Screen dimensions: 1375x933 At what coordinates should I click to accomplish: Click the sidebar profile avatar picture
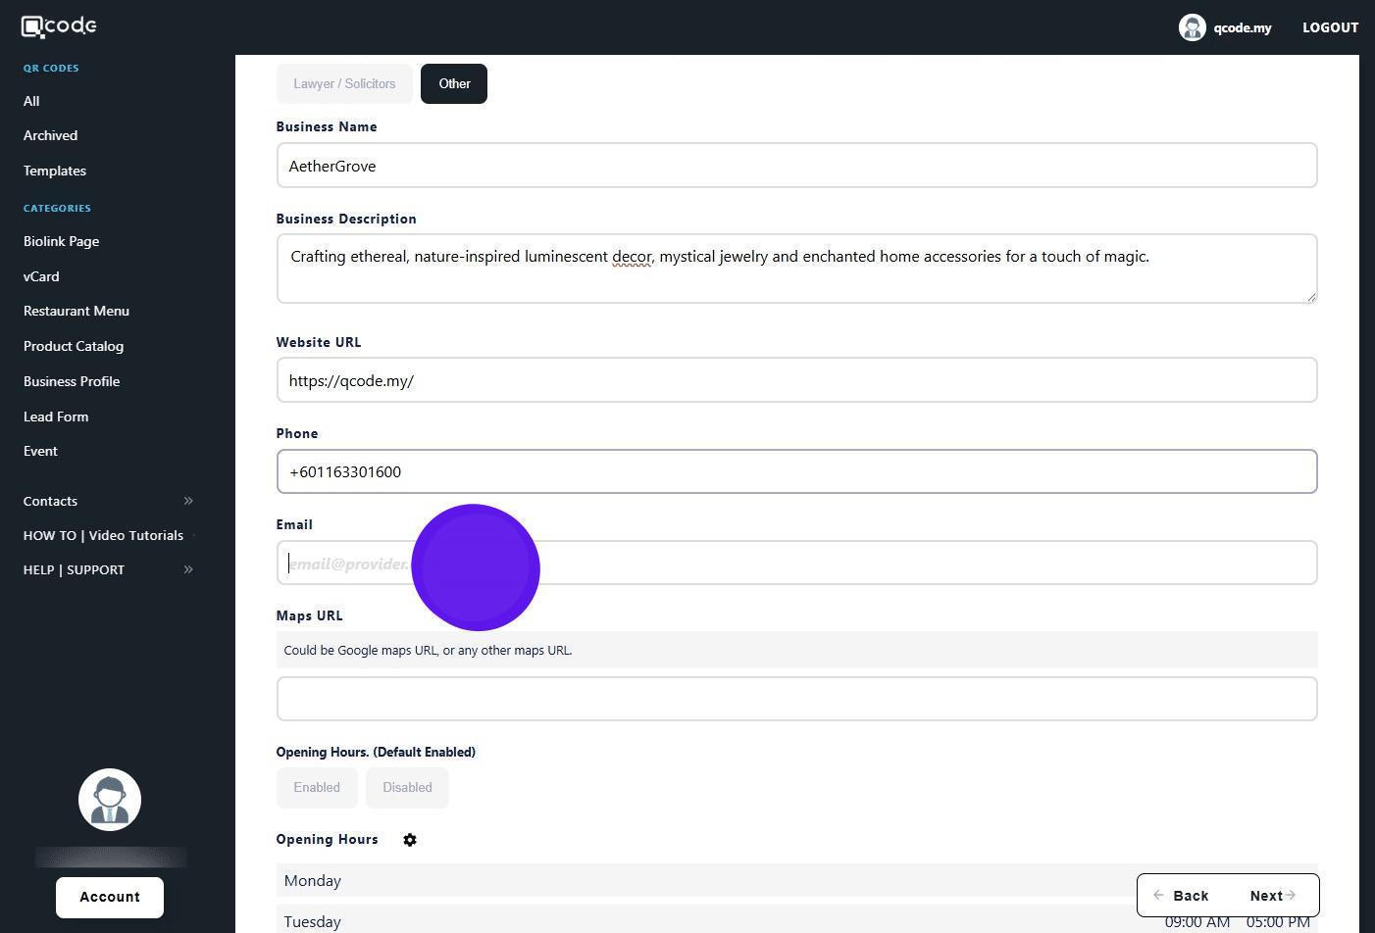(110, 800)
